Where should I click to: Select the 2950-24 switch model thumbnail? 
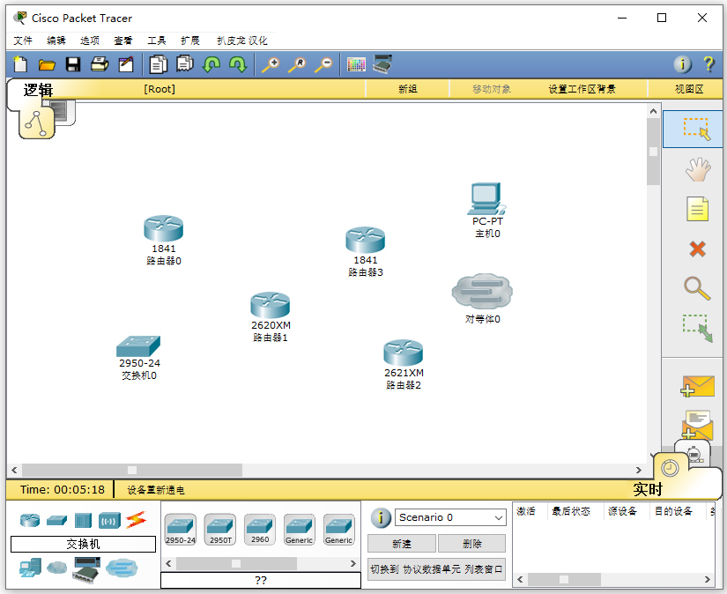click(x=180, y=526)
